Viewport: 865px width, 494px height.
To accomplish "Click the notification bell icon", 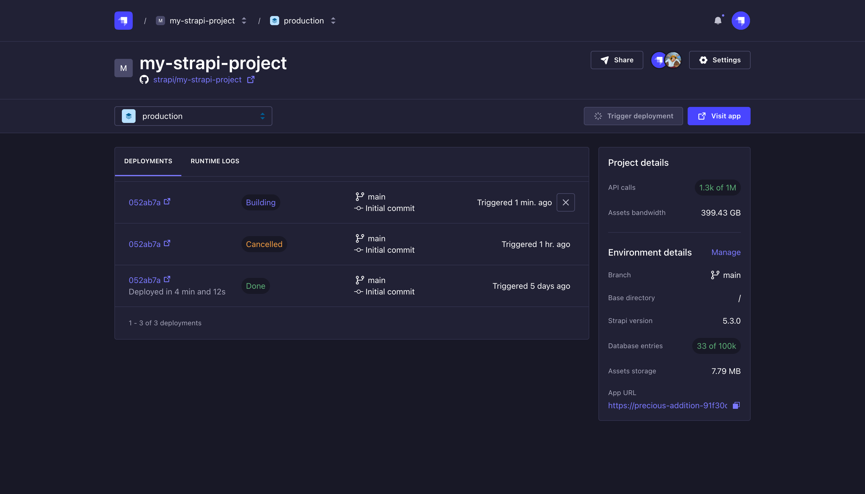I will [718, 21].
